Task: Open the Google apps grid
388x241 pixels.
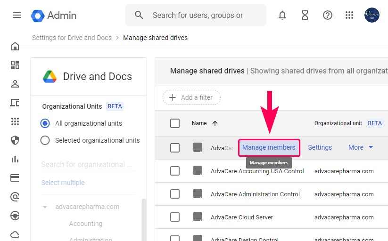Action: [x=349, y=15]
